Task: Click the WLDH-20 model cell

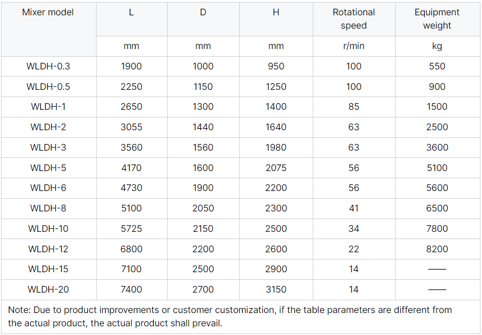Action: coord(48,290)
